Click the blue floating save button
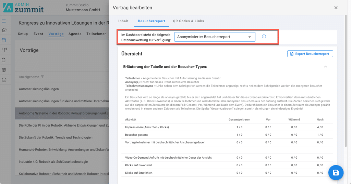 pyautogui.click(x=336, y=173)
